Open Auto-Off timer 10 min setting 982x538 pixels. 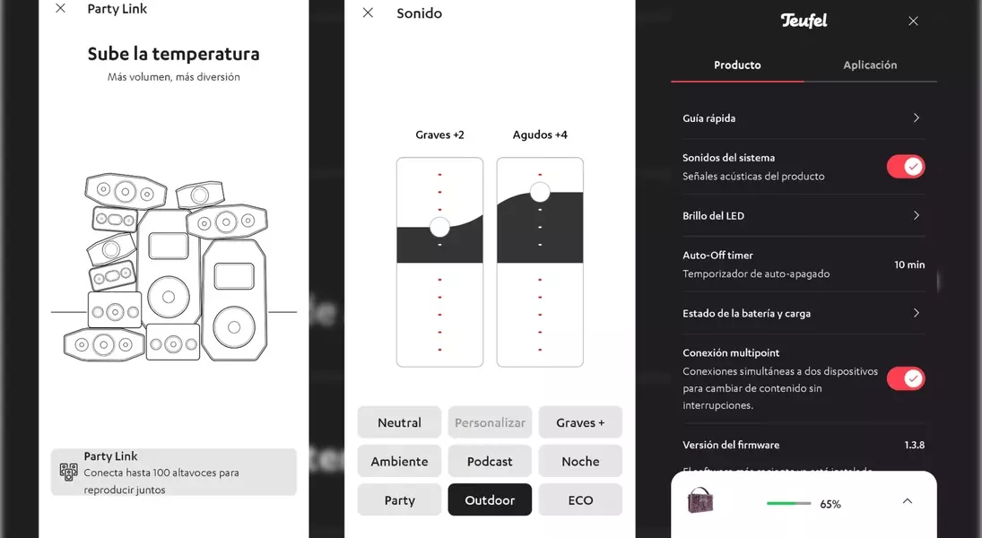pos(908,265)
